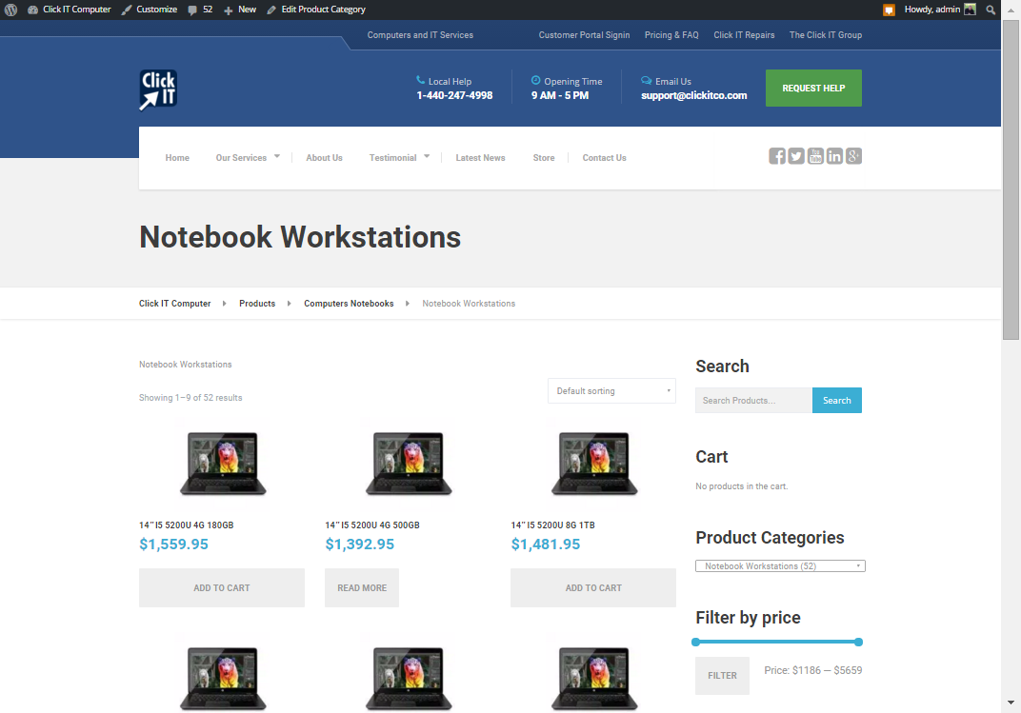The height and width of the screenshot is (713, 1021).
Task: Open the Click IT Repairs link
Action: pyautogui.click(x=744, y=35)
